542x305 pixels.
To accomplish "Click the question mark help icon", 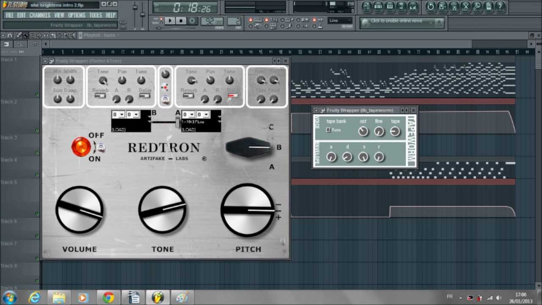I will pos(500,6).
